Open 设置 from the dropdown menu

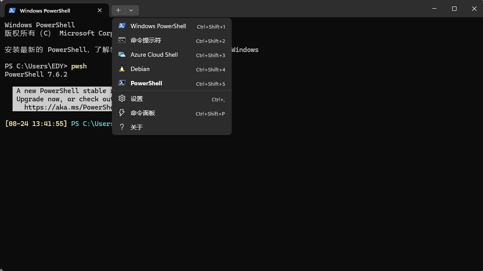coord(172,99)
